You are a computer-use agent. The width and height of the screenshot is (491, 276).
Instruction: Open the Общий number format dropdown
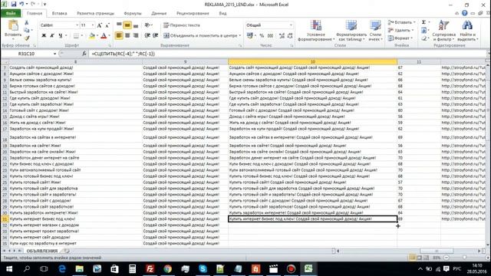(x=291, y=25)
